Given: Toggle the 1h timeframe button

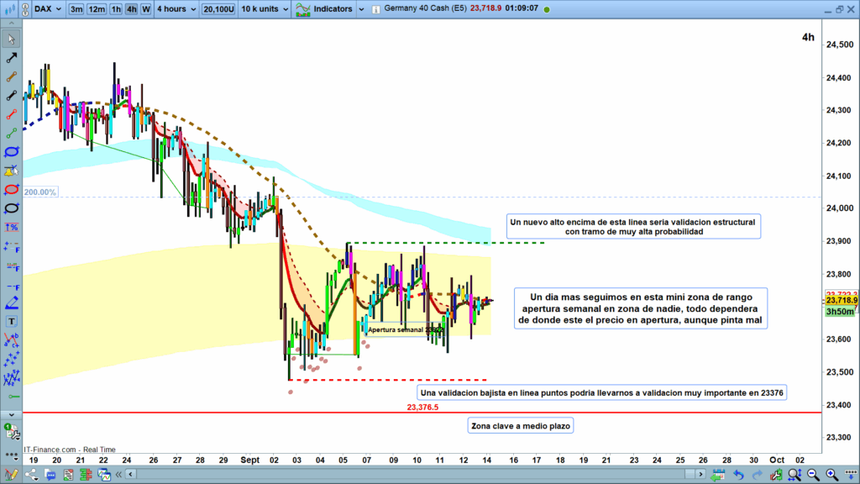Looking at the screenshot, I should pyautogui.click(x=116, y=9).
